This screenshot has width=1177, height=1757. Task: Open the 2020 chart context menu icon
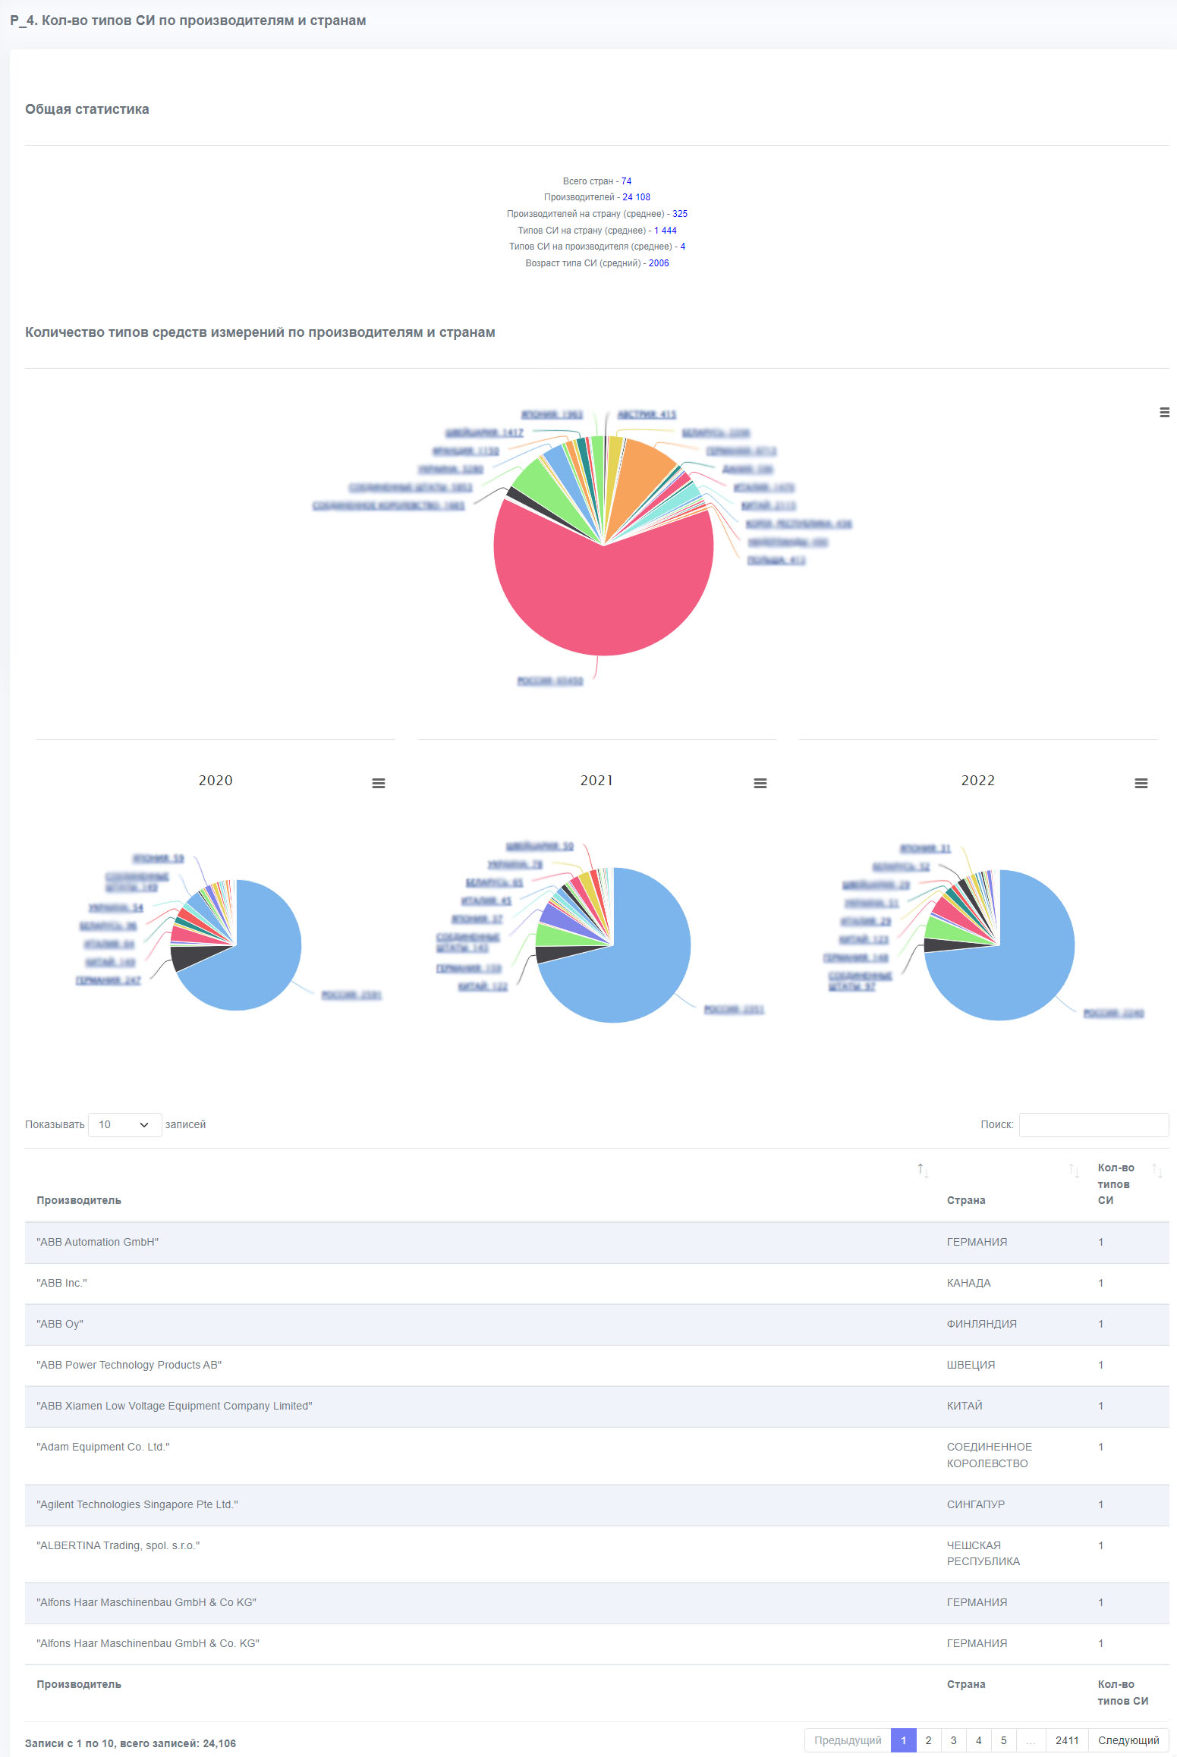(379, 784)
